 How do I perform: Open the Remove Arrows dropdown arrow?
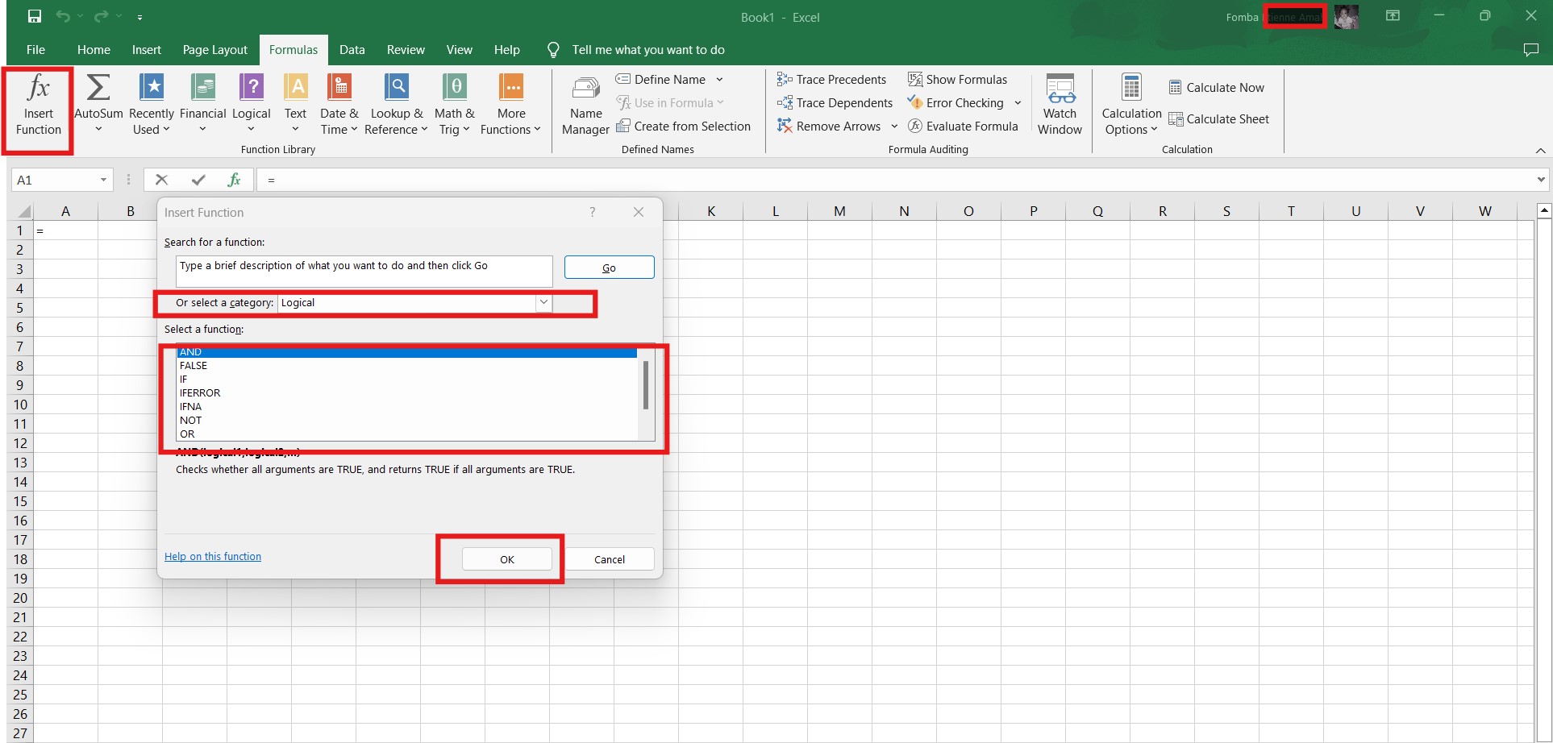894,126
